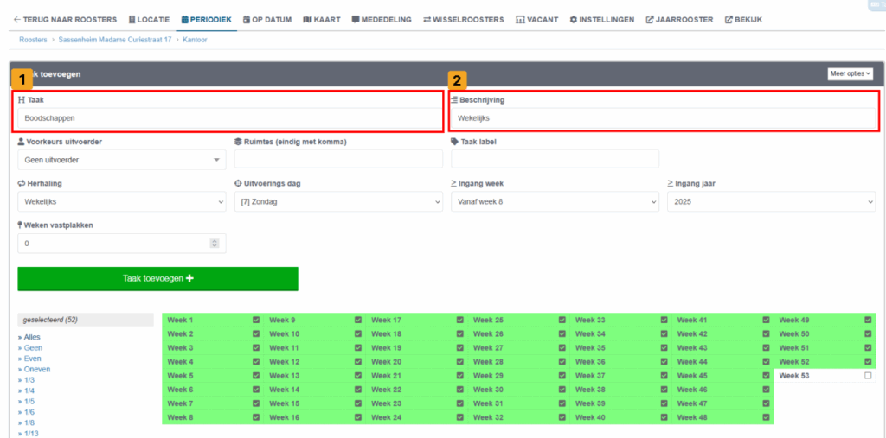Click the repeat icon beside Herhaling
This screenshot has height=438, width=886.
[x=21, y=183]
